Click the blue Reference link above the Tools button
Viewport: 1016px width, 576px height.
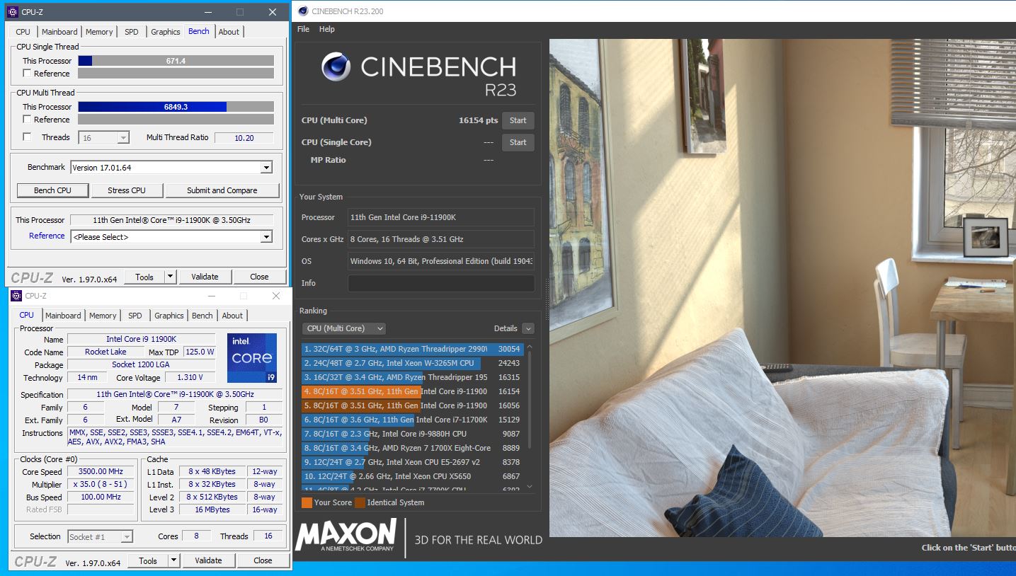coord(47,236)
